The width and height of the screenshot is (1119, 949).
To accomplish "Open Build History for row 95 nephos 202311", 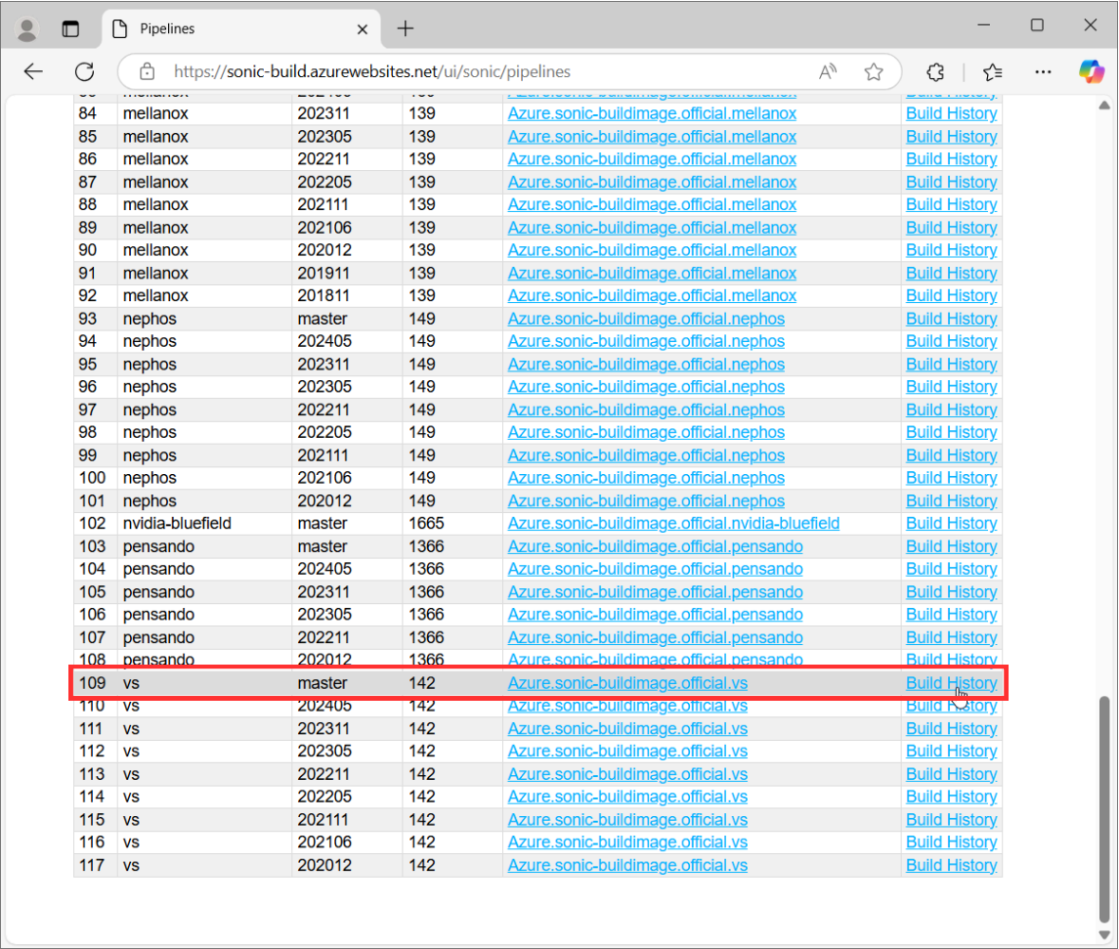I will [x=951, y=364].
